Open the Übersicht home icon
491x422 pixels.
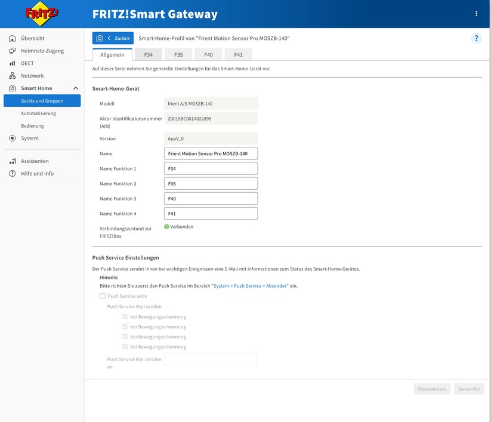13,38
